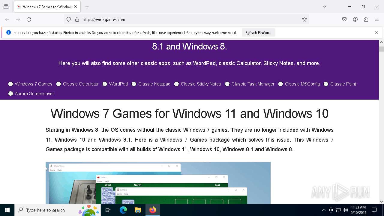384x216 pixels.
Task: Select Classic MSConfig radio option
Action: (x=280, y=84)
